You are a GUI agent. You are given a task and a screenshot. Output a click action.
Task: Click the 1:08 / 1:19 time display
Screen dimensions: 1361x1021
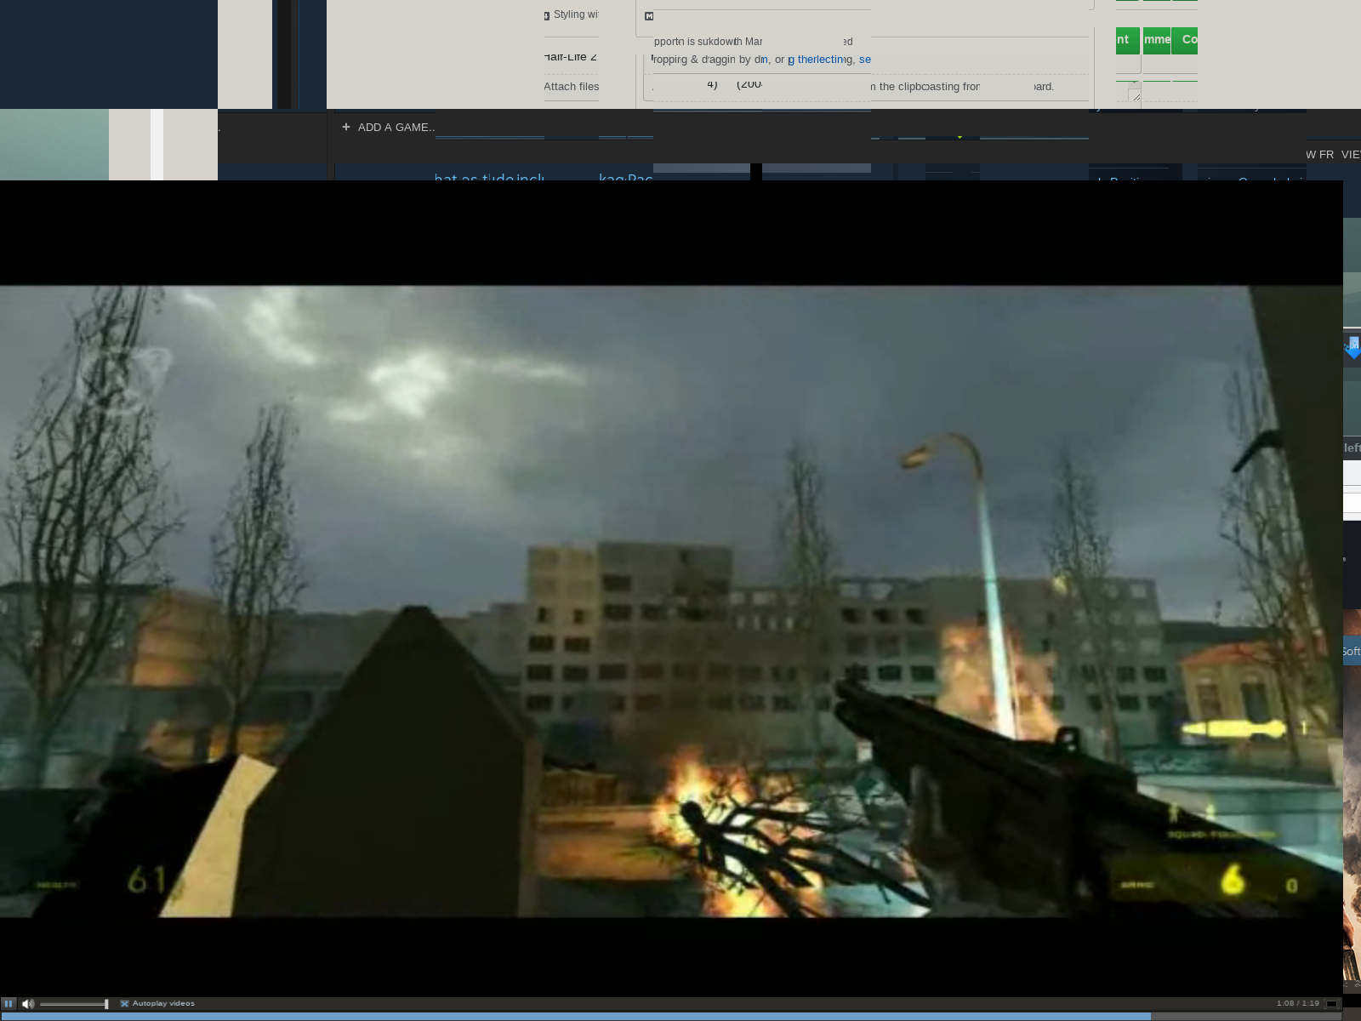[1298, 1004]
